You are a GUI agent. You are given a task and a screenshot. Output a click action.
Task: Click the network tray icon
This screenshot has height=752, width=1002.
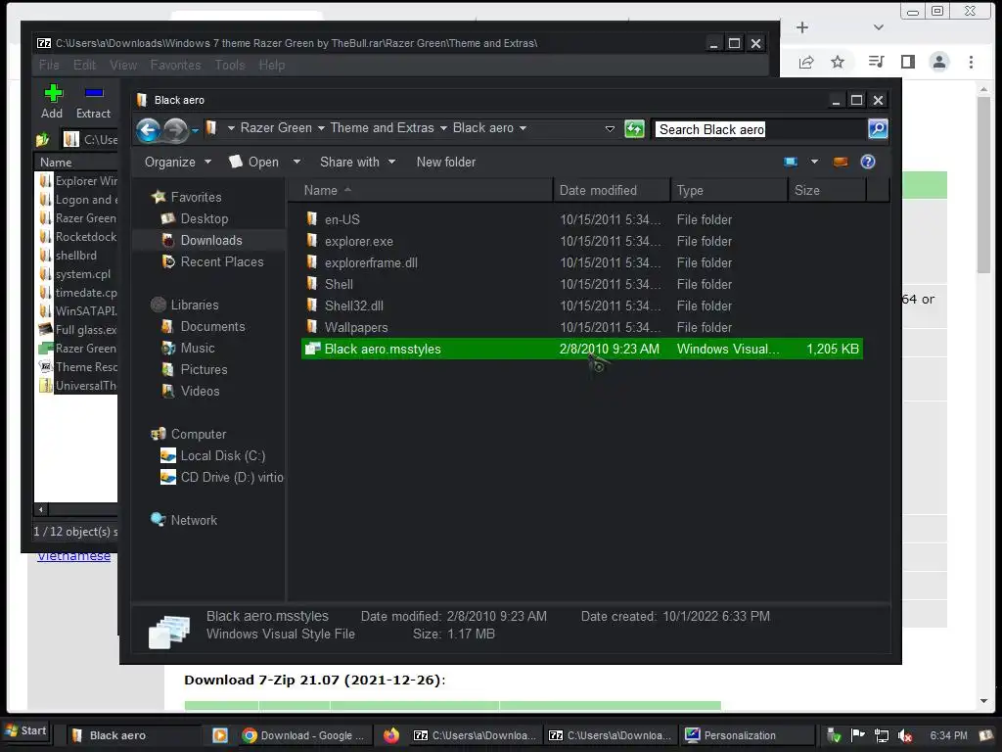882,736
